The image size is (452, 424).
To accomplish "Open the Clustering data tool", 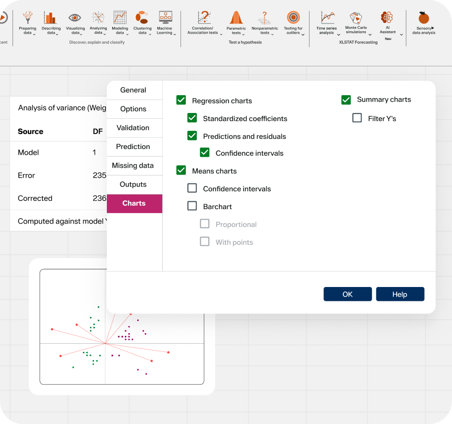I will point(142,18).
